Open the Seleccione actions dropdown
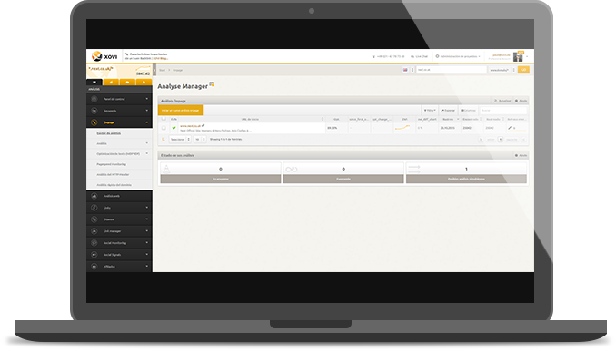This screenshot has height=351, width=616. pos(180,140)
